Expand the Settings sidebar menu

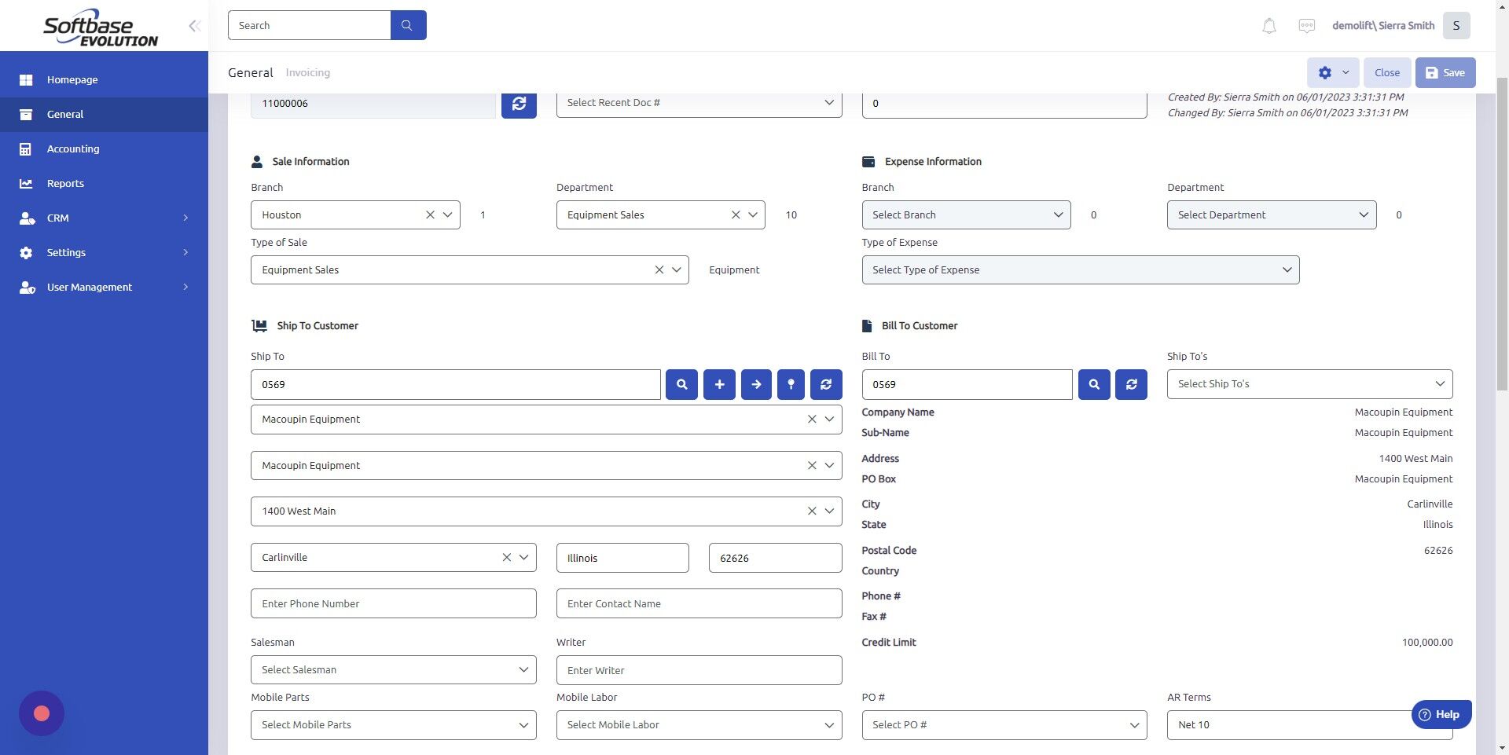(x=104, y=252)
